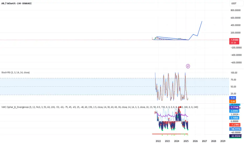Click the 75.00 Stoch RSI scale value

234,80
